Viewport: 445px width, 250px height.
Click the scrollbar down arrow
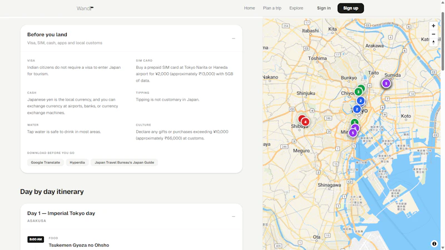point(442,248)
